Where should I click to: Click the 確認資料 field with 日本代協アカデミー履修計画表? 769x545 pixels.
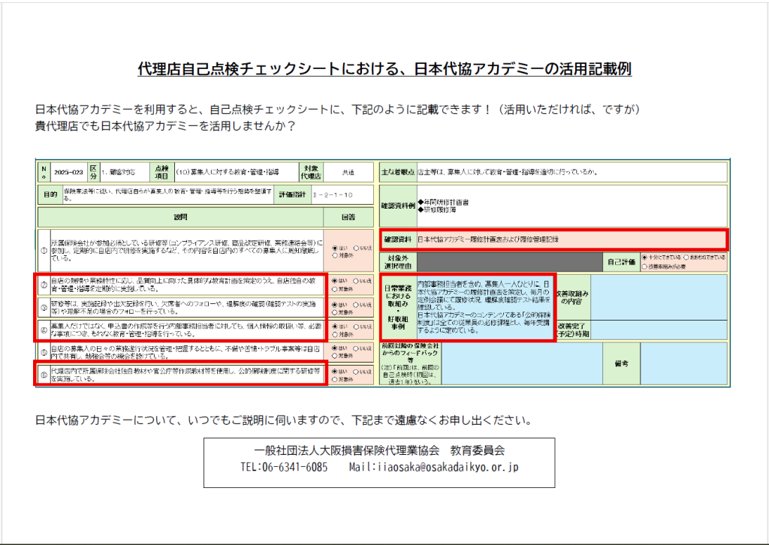point(571,239)
